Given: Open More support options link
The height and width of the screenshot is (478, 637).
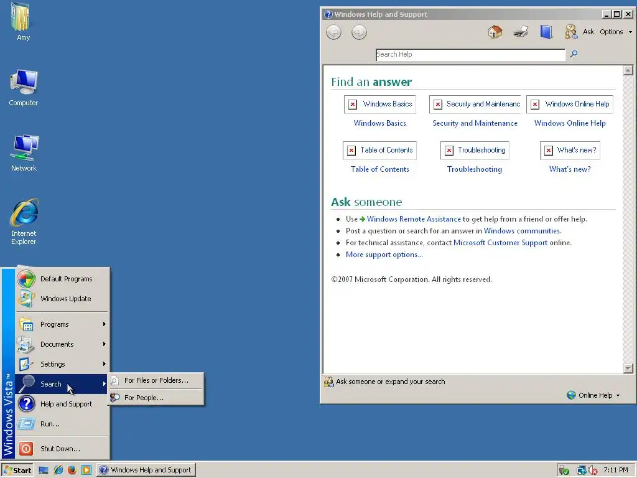Looking at the screenshot, I should point(384,255).
